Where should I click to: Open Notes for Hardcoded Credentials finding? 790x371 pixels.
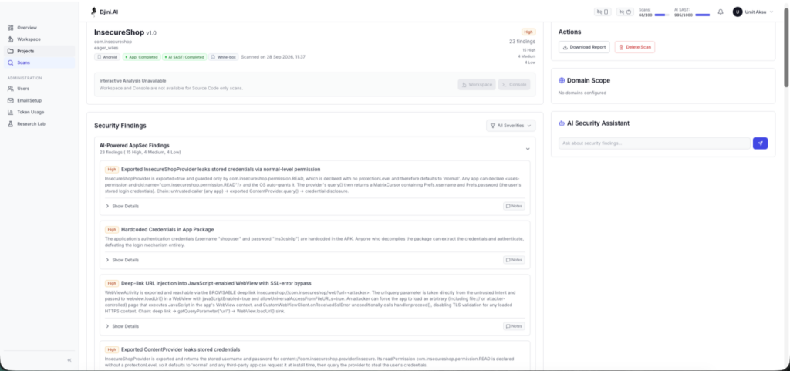[x=514, y=260]
